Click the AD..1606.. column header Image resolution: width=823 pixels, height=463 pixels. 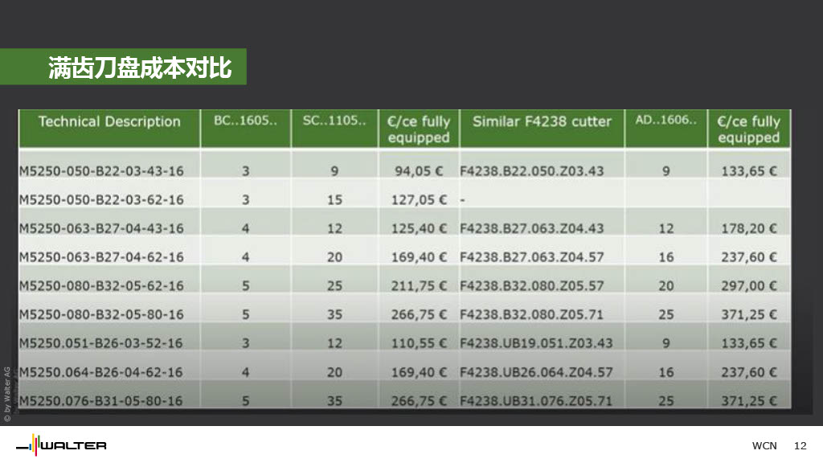tap(665, 121)
